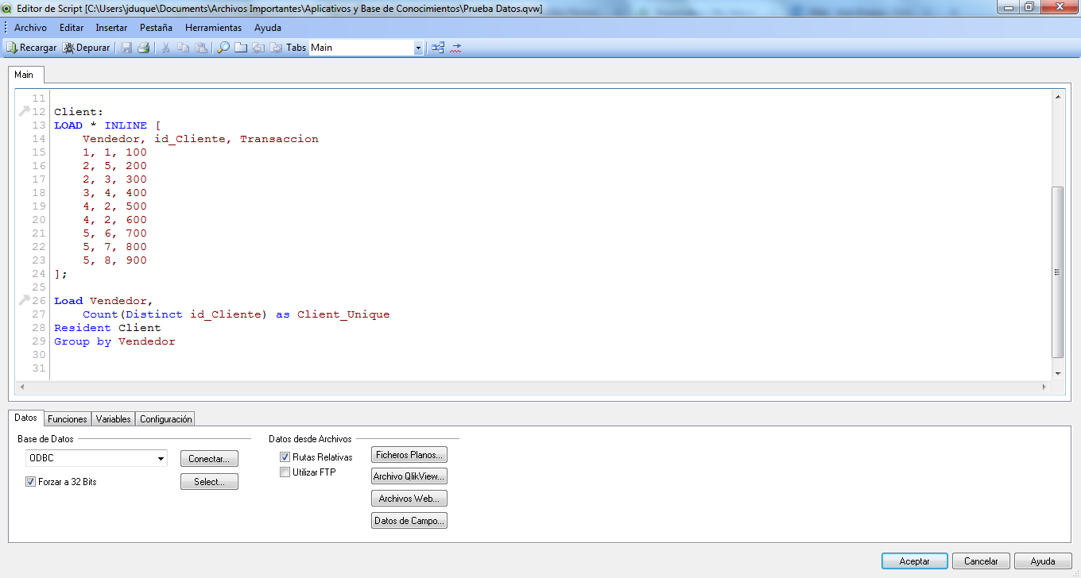The height and width of the screenshot is (578, 1081).
Task: Click the Aceptar button
Action: point(915,561)
